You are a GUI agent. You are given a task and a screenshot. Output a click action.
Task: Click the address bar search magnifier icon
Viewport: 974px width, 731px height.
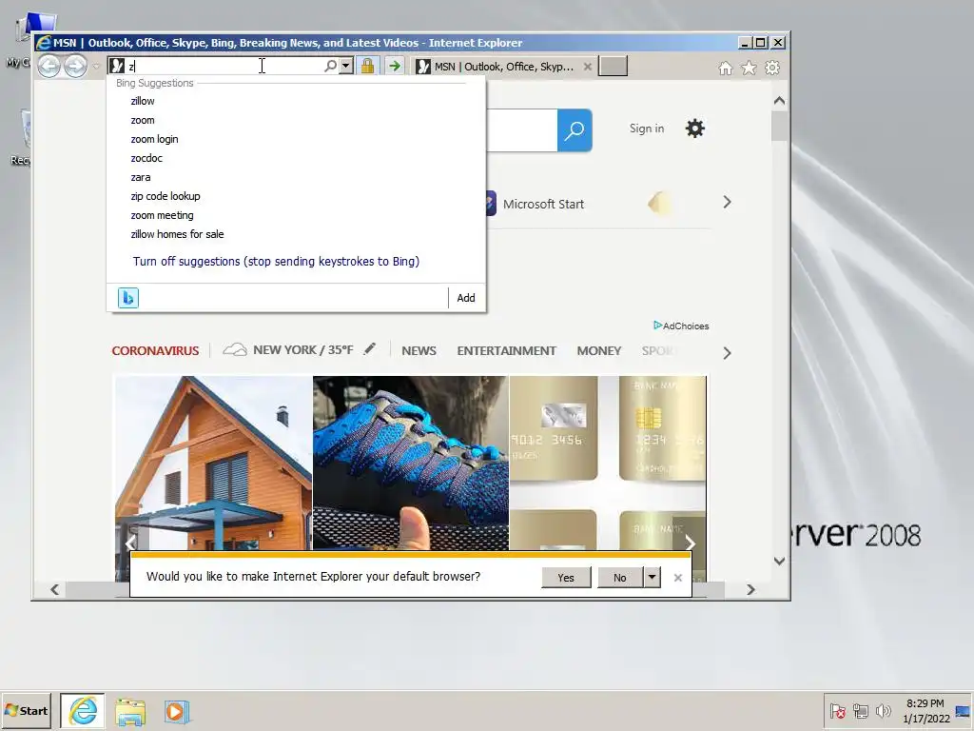click(x=330, y=66)
